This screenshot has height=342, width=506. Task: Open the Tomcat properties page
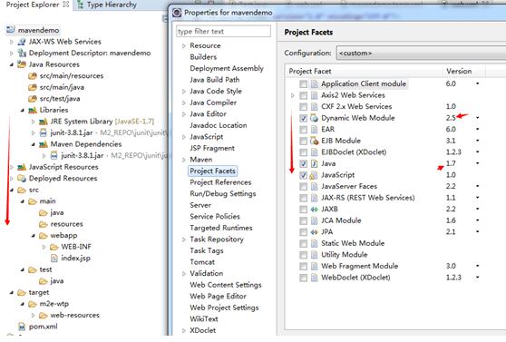[x=202, y=262]
